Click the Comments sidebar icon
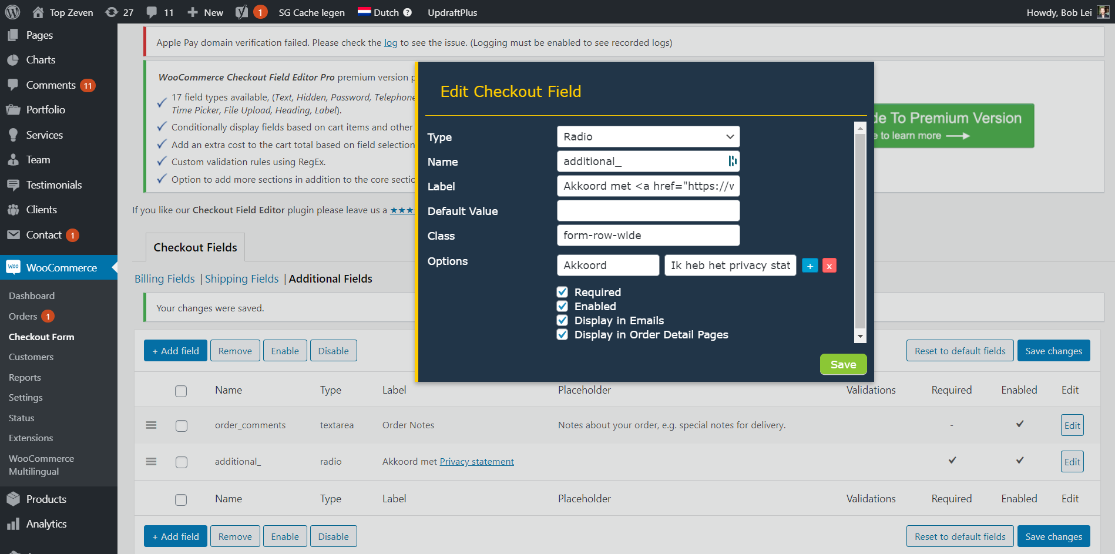Screen dimensions: 1115x554 (x=13, y=85)
